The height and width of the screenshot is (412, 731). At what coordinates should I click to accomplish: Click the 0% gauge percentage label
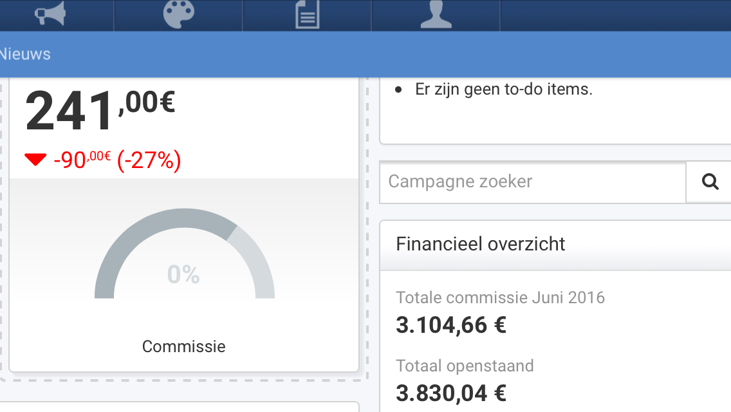pos(183,274)
